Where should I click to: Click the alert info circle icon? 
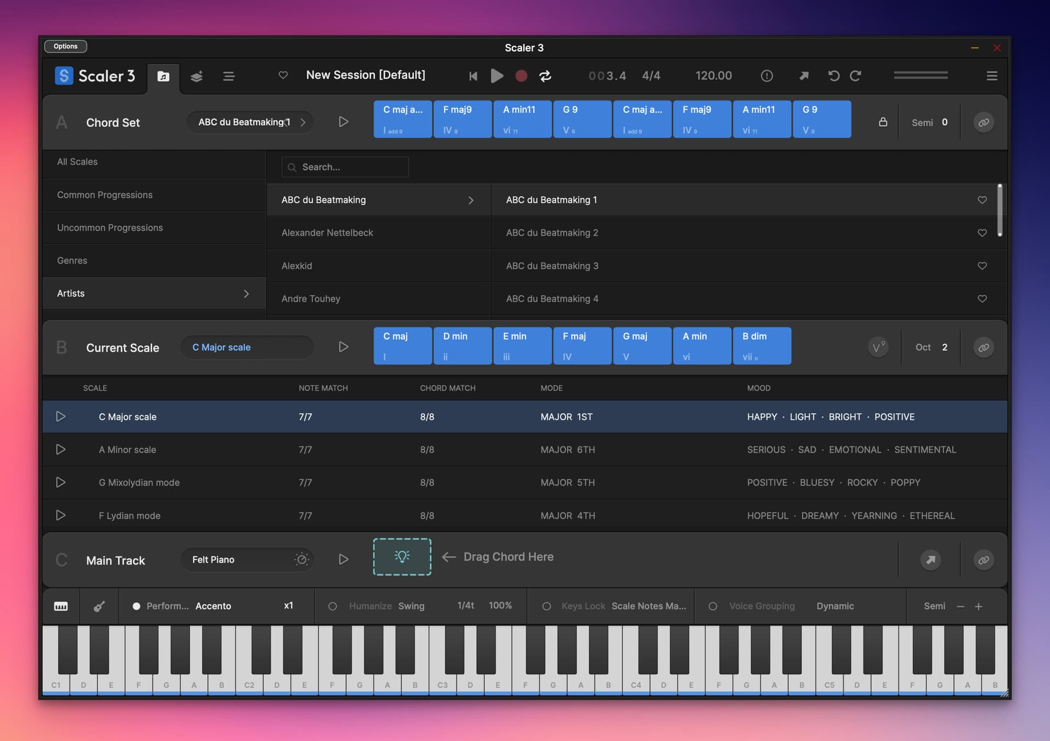[x=767, y=76]
